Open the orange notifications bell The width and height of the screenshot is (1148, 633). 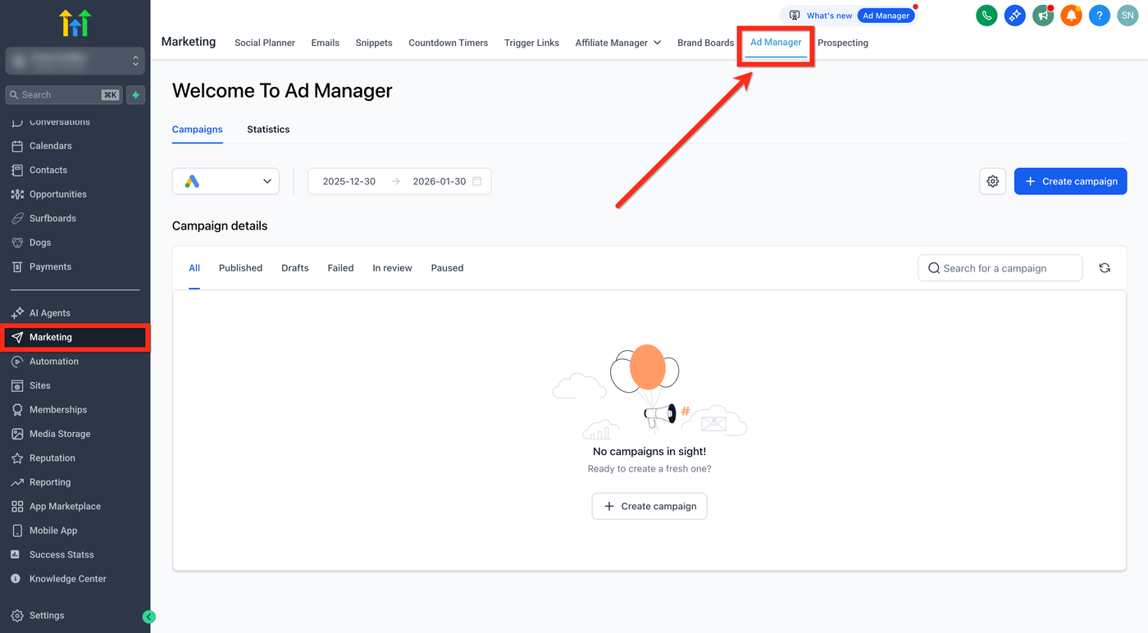1071,16
